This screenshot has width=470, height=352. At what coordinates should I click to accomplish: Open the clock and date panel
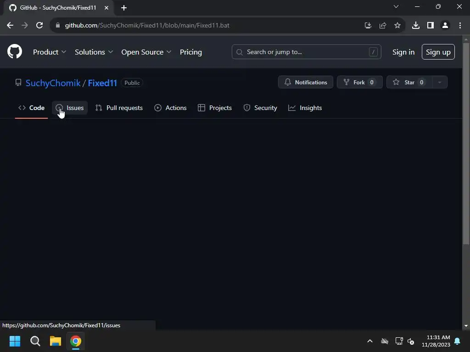pyautogui.click(x=436, y=341)
